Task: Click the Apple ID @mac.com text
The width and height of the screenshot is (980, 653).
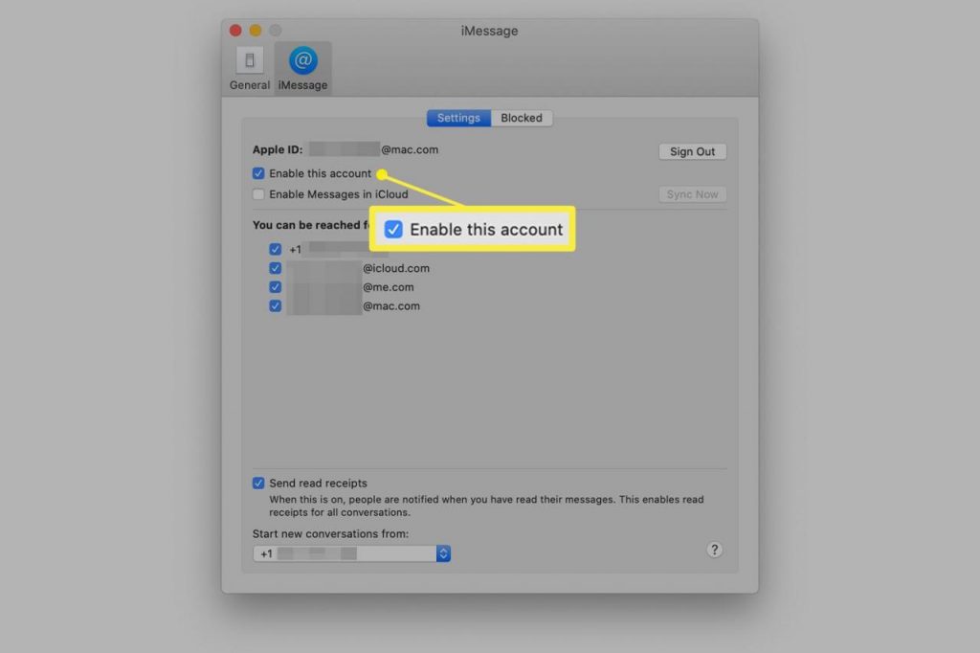Action: coord(410,149)
